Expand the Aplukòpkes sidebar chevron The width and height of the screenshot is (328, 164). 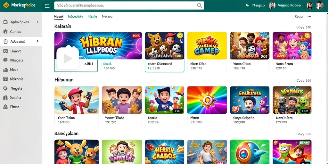click(x=38, y=22)
